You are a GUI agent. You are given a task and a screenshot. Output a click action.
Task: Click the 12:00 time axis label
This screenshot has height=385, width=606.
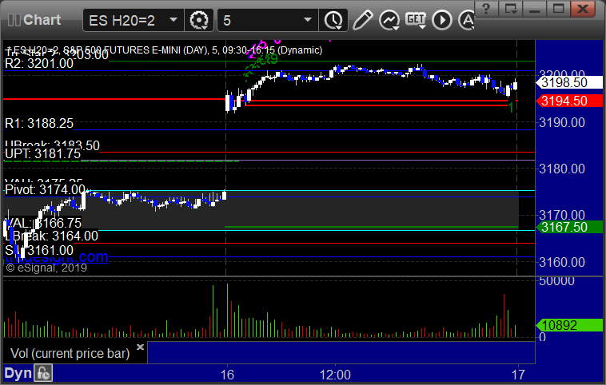tap(335, 375)
